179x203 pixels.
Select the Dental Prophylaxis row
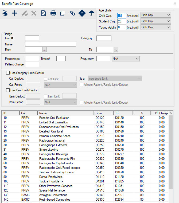pyautogui.click(x=50, y=177)
